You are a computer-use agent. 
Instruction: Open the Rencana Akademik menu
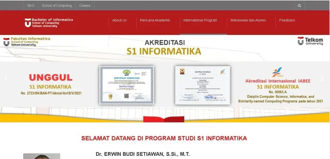[155, 20]
